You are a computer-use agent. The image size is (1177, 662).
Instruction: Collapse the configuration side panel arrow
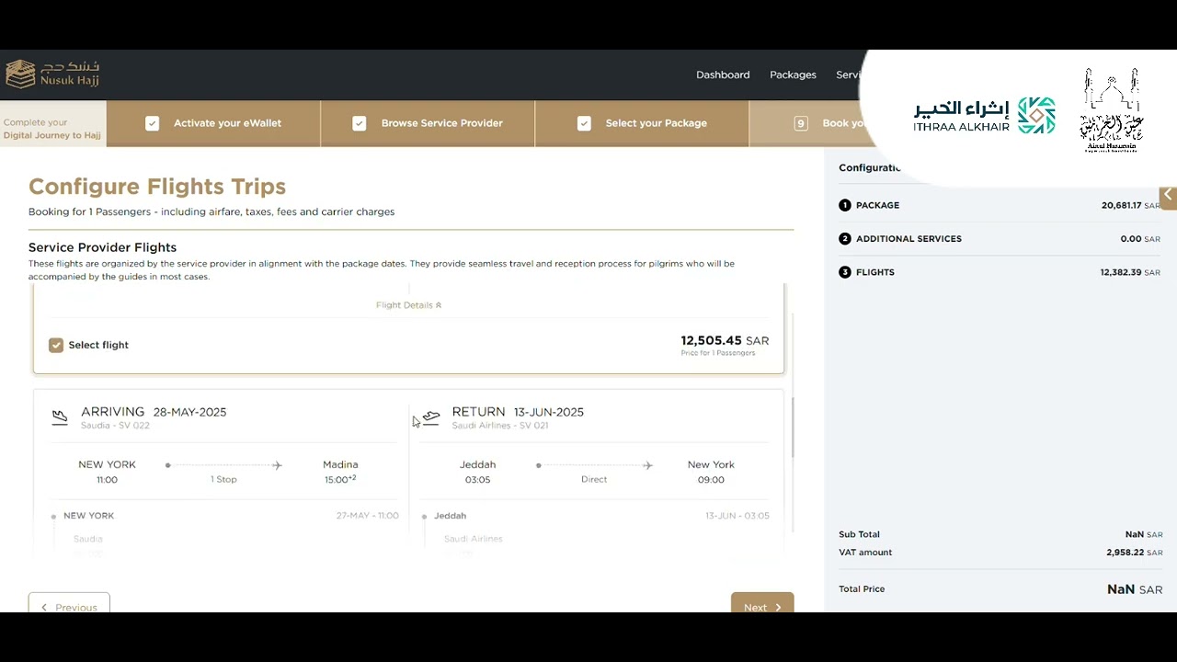1168,195
